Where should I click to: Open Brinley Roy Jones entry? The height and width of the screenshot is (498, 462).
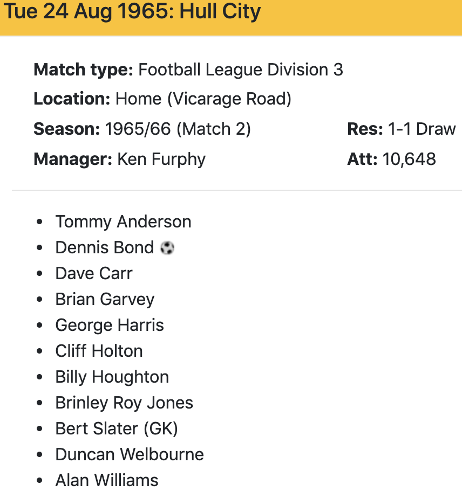pyautogui.click(x=124, y=403)
